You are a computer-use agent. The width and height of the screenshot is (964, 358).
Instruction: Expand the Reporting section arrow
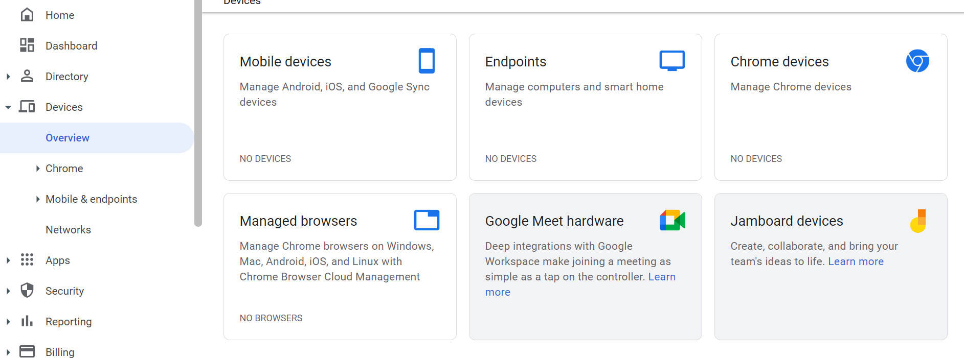point(8,322)
